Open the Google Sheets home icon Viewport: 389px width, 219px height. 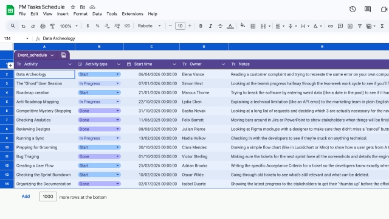[10, 10]
